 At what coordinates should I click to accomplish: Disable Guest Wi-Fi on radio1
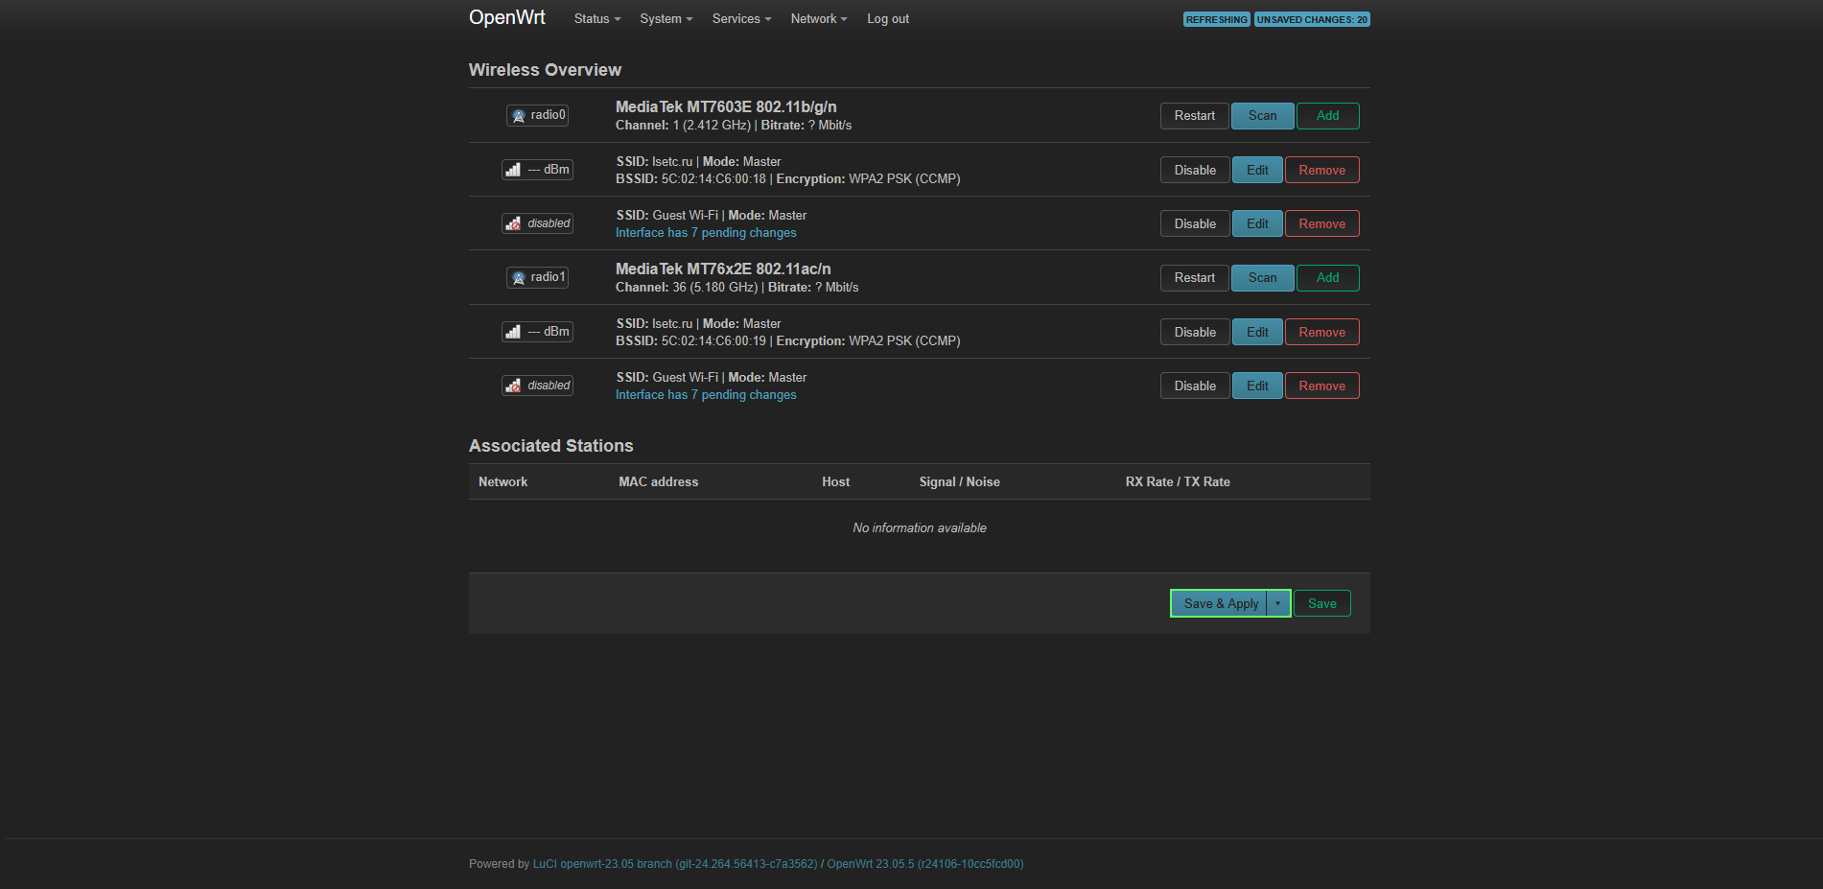(1195, 386)
